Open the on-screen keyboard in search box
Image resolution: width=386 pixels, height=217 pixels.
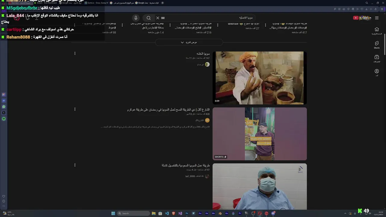click(163, 18)
